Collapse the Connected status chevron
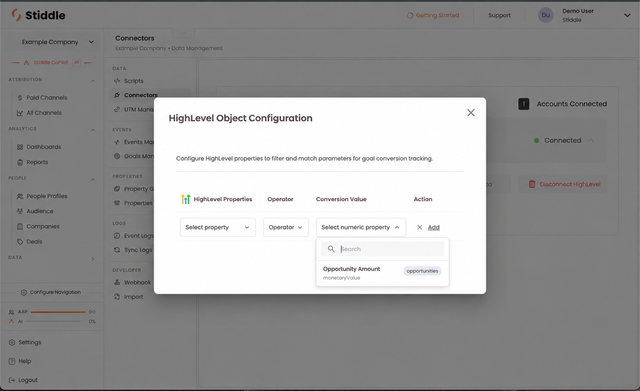The image size is (640, 391). pos(591,140)
